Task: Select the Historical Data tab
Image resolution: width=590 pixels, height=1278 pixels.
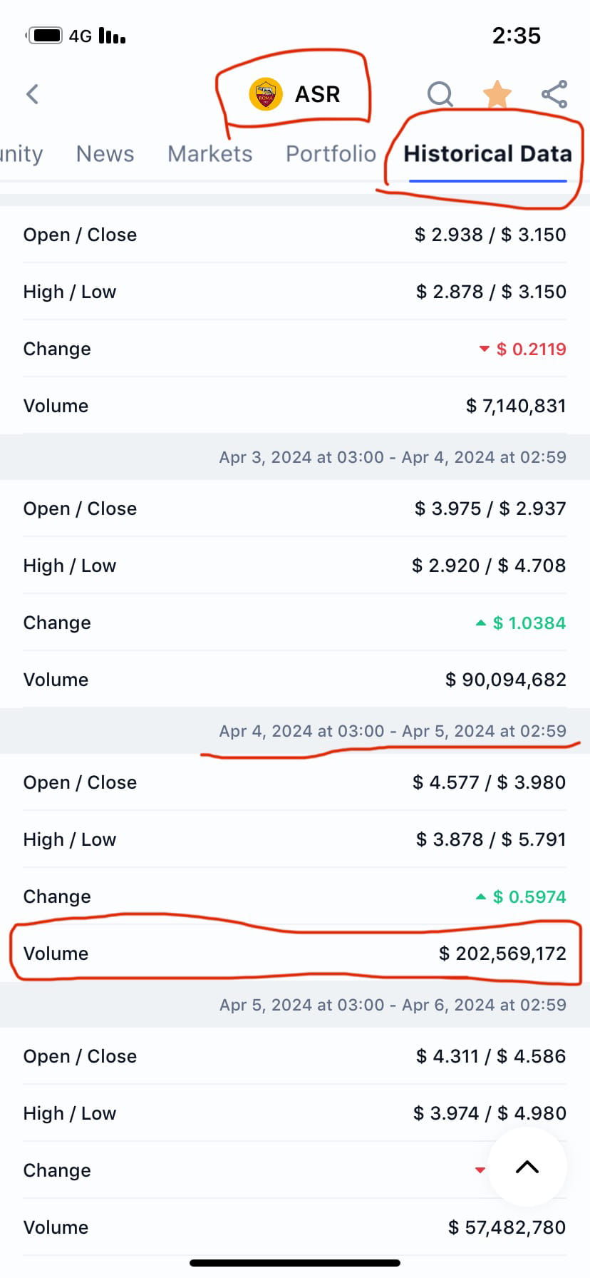Action: click(487, 154)
